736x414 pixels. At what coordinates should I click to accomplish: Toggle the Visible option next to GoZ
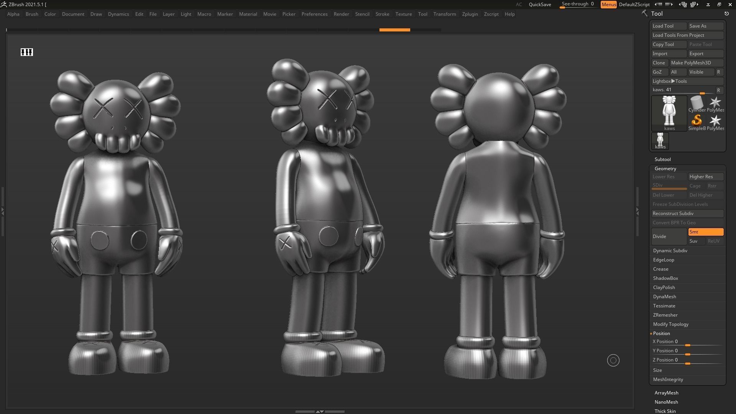point(701,72)
